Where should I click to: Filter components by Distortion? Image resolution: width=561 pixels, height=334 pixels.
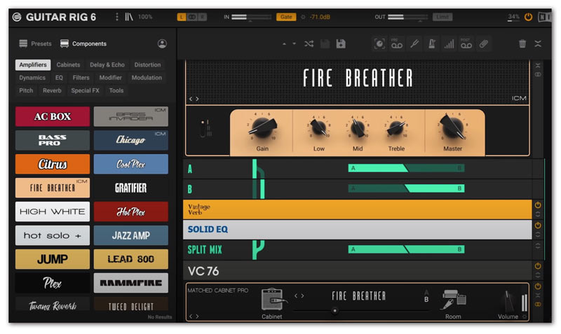pos(147,64)
